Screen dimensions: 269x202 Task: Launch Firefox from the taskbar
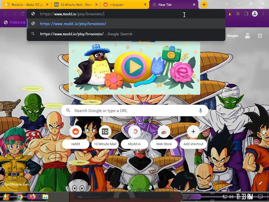click(x=32, y=197)
